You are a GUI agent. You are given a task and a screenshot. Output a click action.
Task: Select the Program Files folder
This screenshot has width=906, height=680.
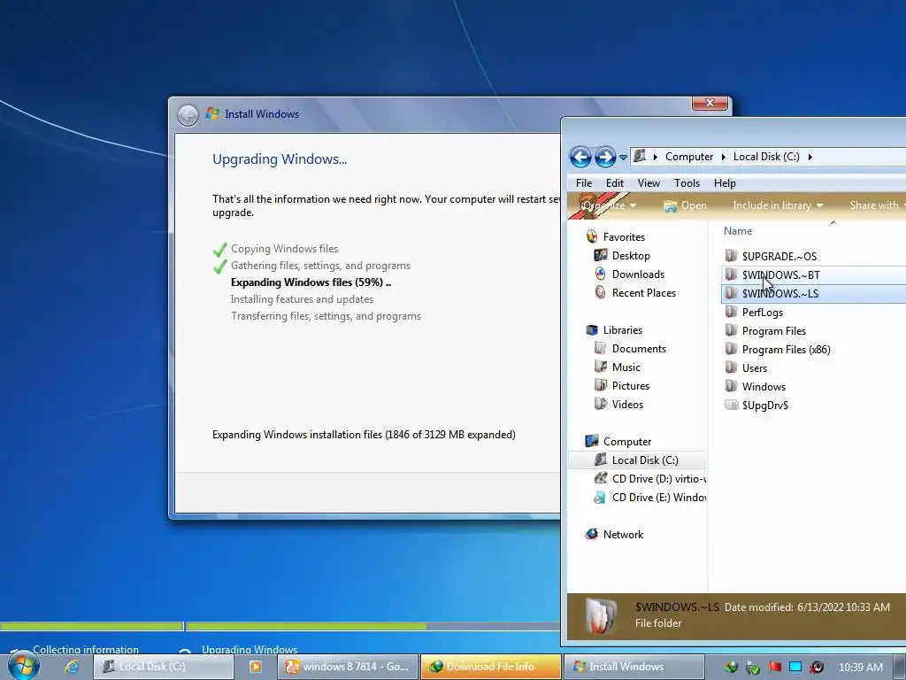point(773,331)
